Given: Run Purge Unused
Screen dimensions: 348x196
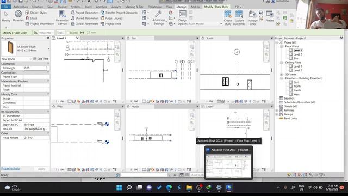Looking at the screenshot, I should click(111, 18).
